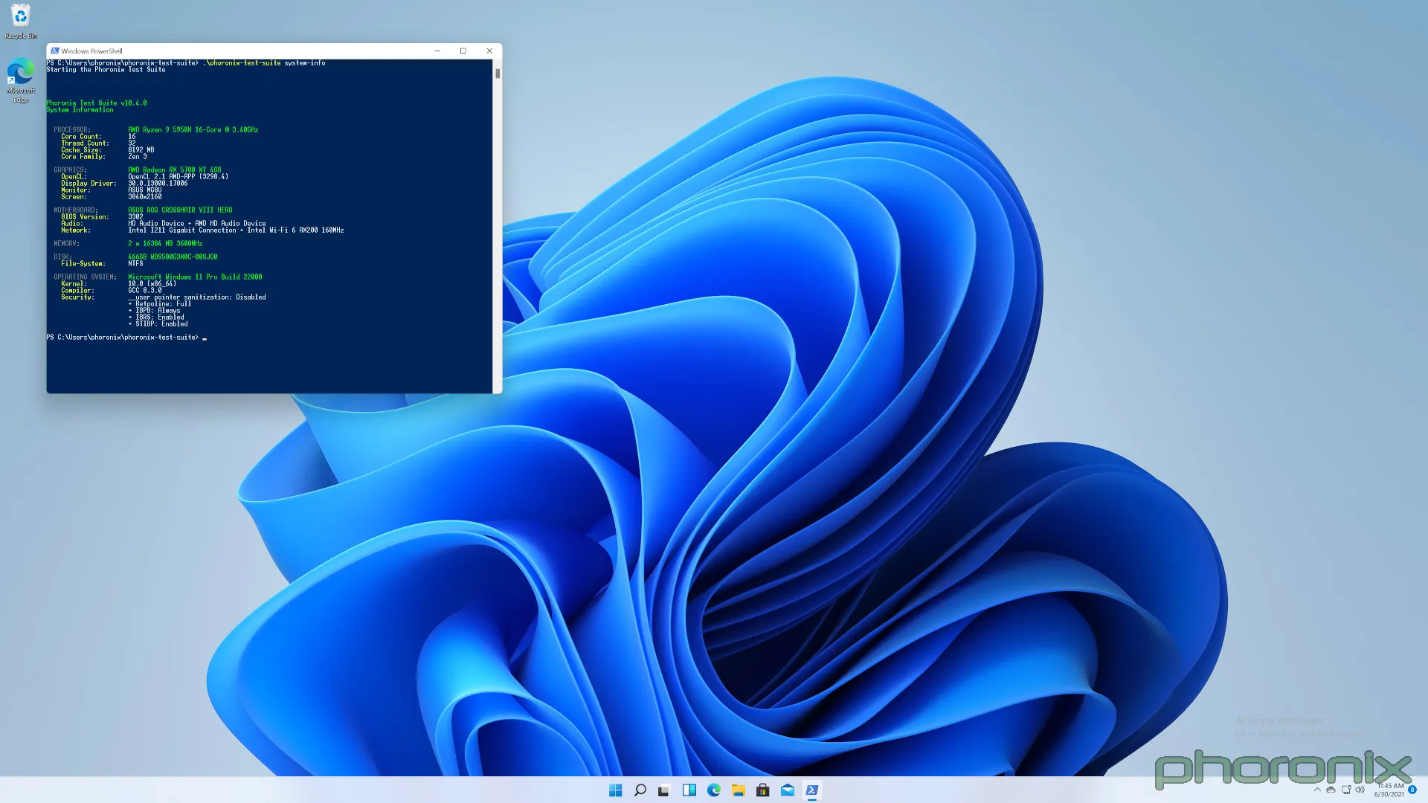Click the 'ASUS ROG CROSSHAIR VIII HERO' text
1428x803 pixels.
pos(180,210)
